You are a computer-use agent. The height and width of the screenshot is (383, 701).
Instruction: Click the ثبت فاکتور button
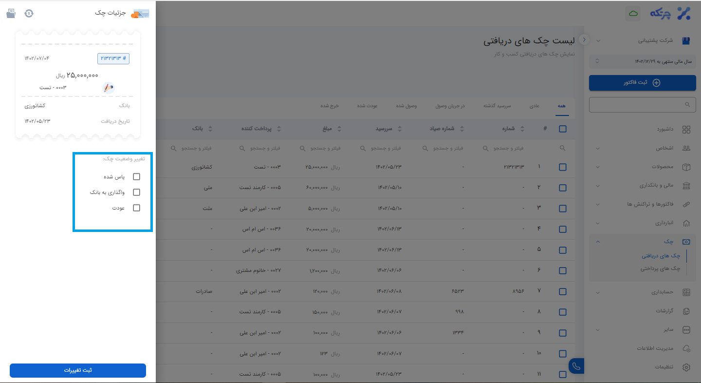point(643,83)
